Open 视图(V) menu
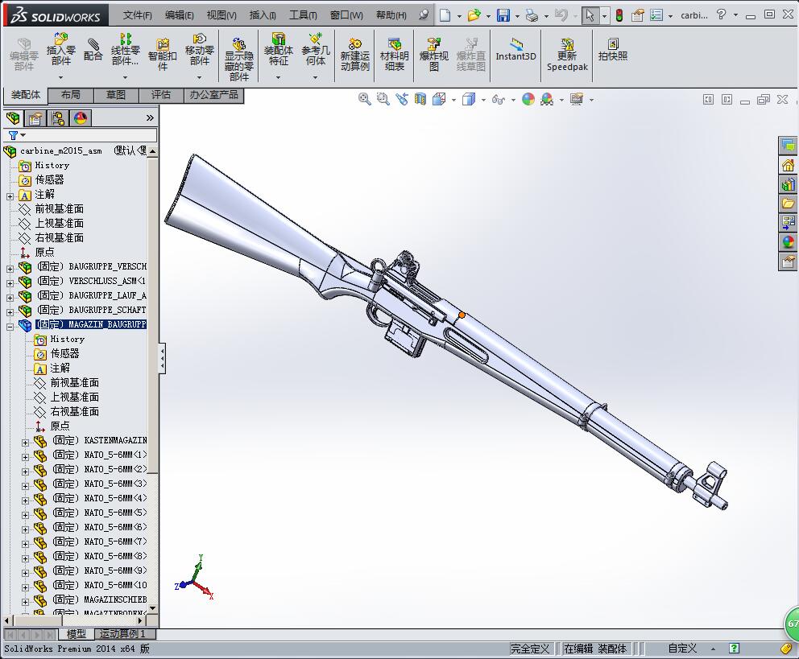Viewport: 799px width, 659px height. 221,15
